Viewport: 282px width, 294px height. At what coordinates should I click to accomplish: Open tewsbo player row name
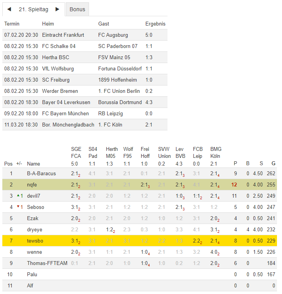tap(36, 241)
